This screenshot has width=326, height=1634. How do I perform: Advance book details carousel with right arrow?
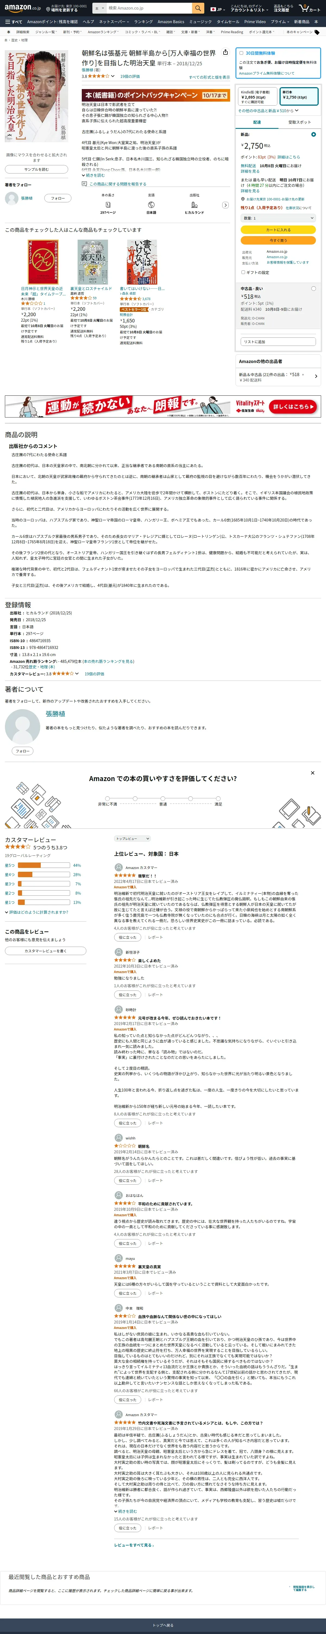[x=225, y=205]
